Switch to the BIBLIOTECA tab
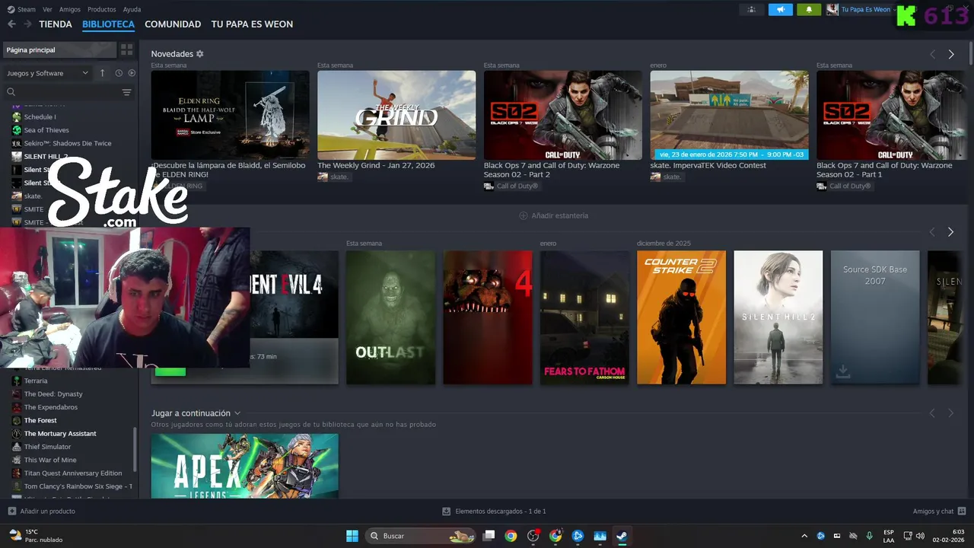 tap(108, 24)
